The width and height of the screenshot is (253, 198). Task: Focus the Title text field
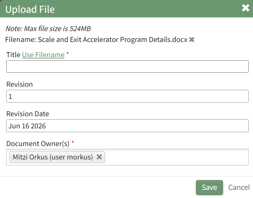coord(127,67)
